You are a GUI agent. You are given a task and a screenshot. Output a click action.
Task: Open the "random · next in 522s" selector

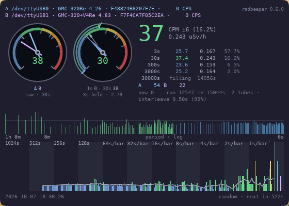pos(251,197)
